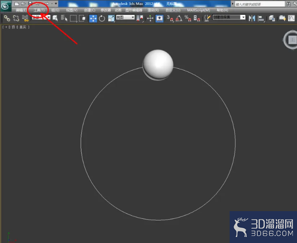
Task: Toggle the 3D Snaps button
Action: 170,18
